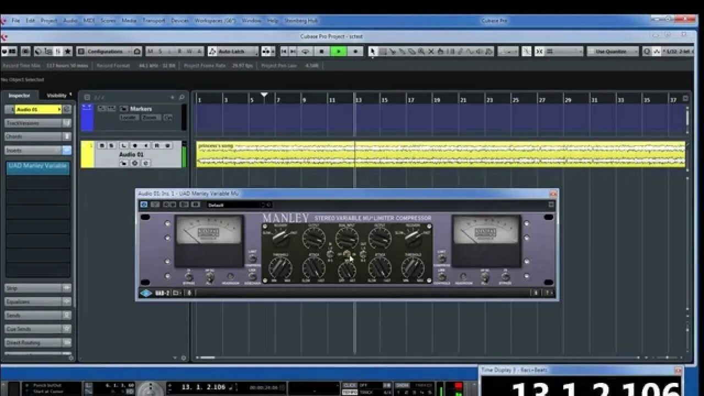
Task: Select the princess's song audio clip
Action: 441,154
